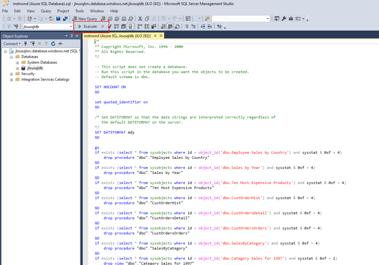Click the DMX query icon
The width and height of the screenshot is (379, 265).
coord(117,19)
